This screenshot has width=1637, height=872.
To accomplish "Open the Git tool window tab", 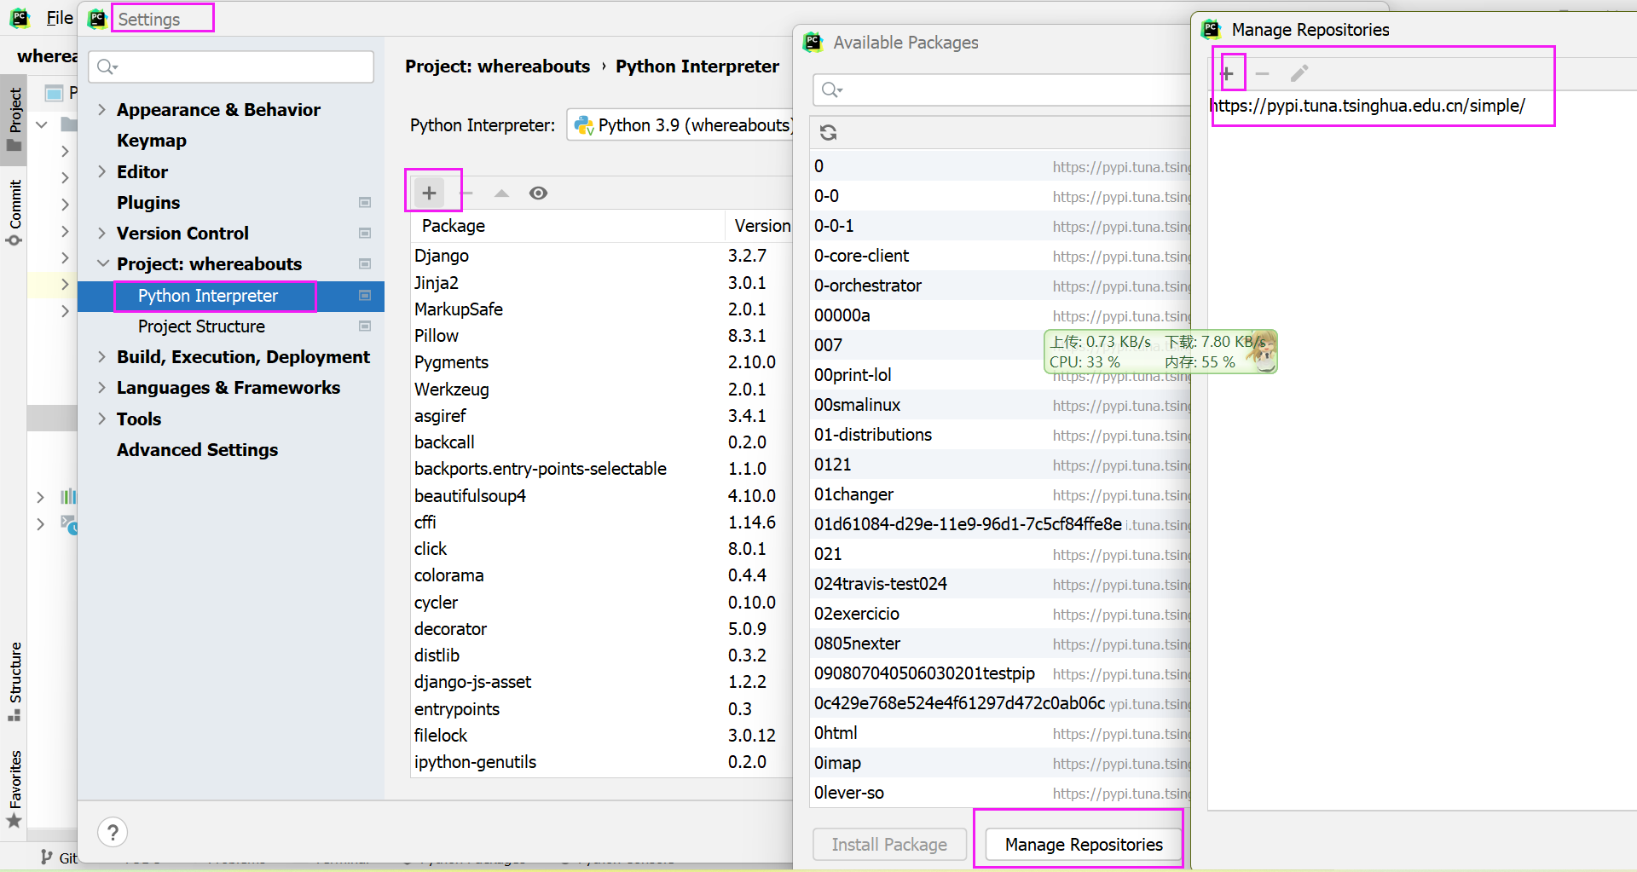I will click(59, 858).
